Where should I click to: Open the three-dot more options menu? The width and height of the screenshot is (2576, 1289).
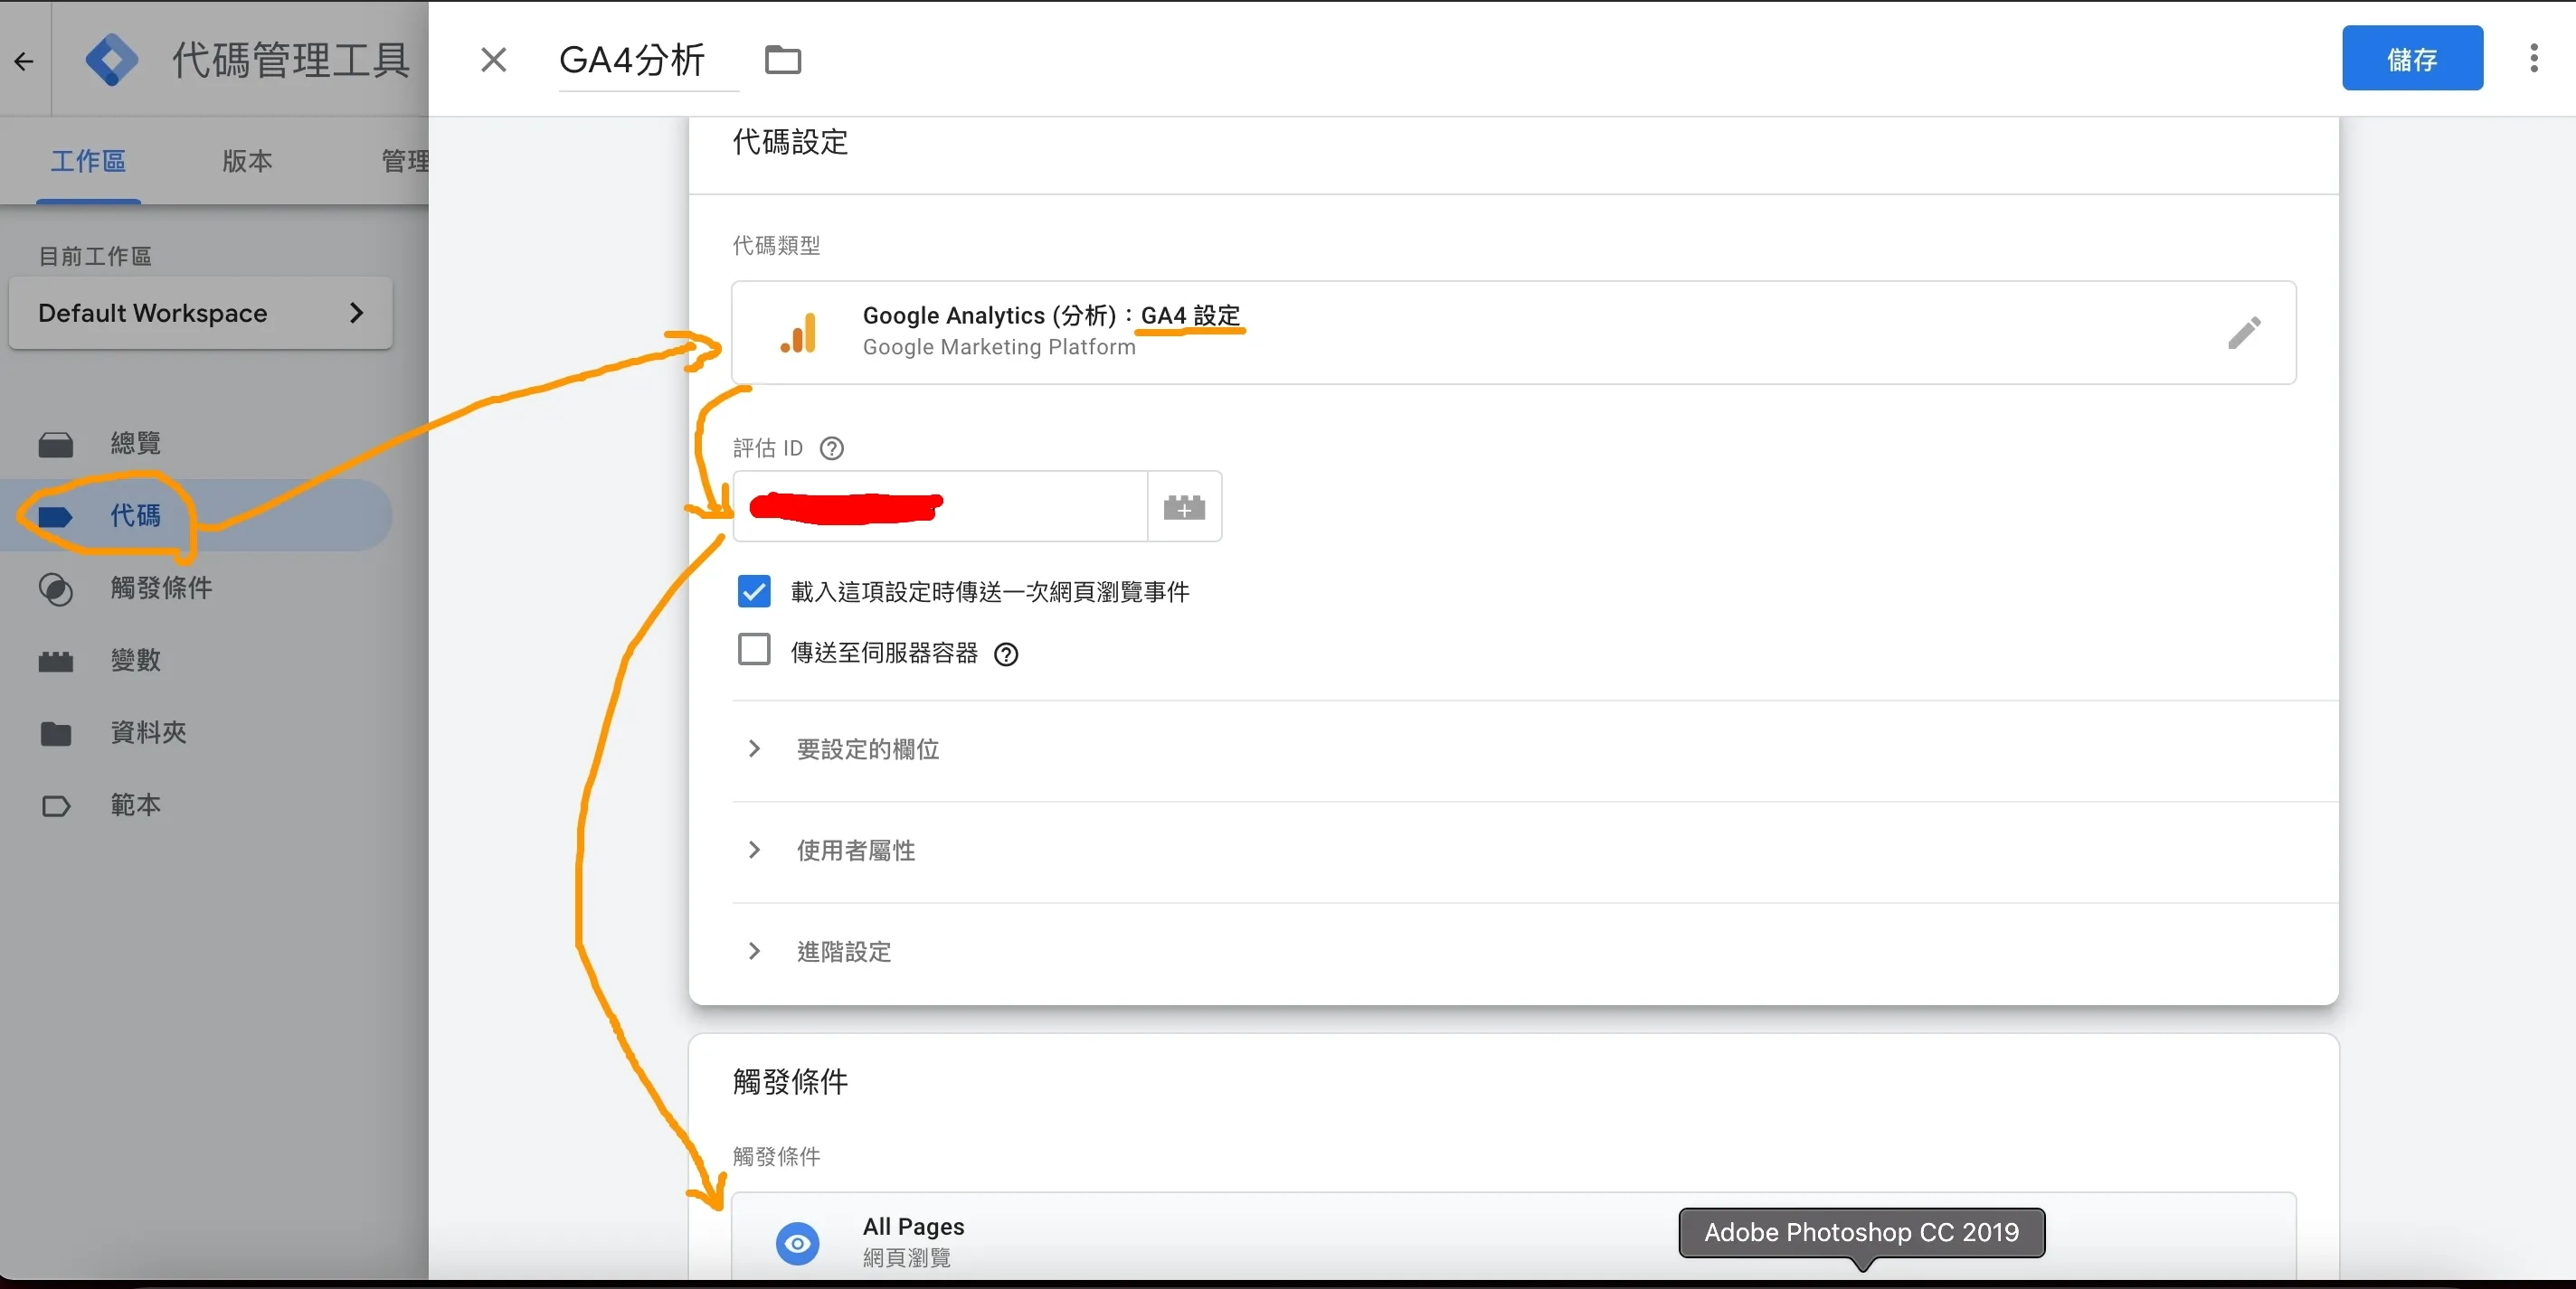pos(2533,58)
